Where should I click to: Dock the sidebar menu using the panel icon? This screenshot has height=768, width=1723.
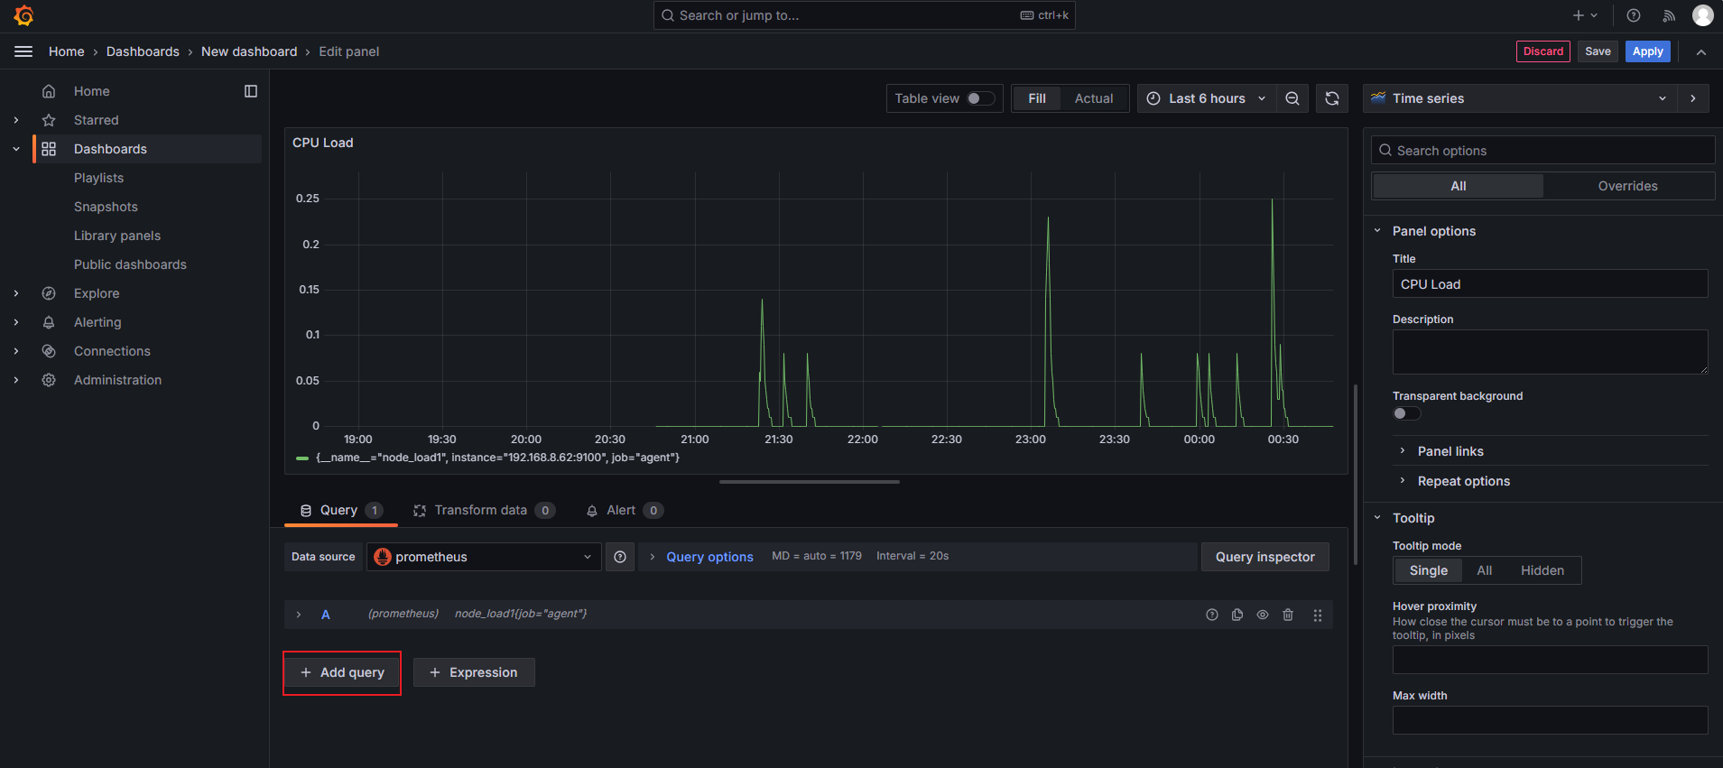[251, 91]
